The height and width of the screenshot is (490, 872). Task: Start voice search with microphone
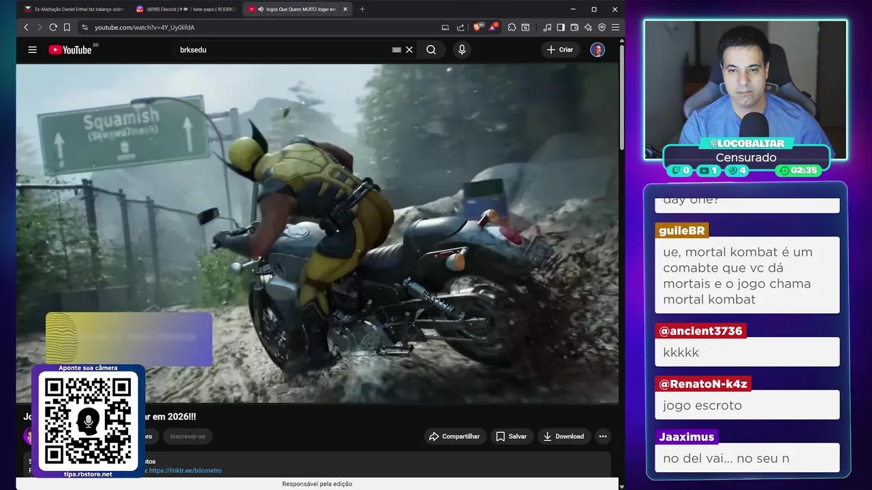click(x=462, y=50)
